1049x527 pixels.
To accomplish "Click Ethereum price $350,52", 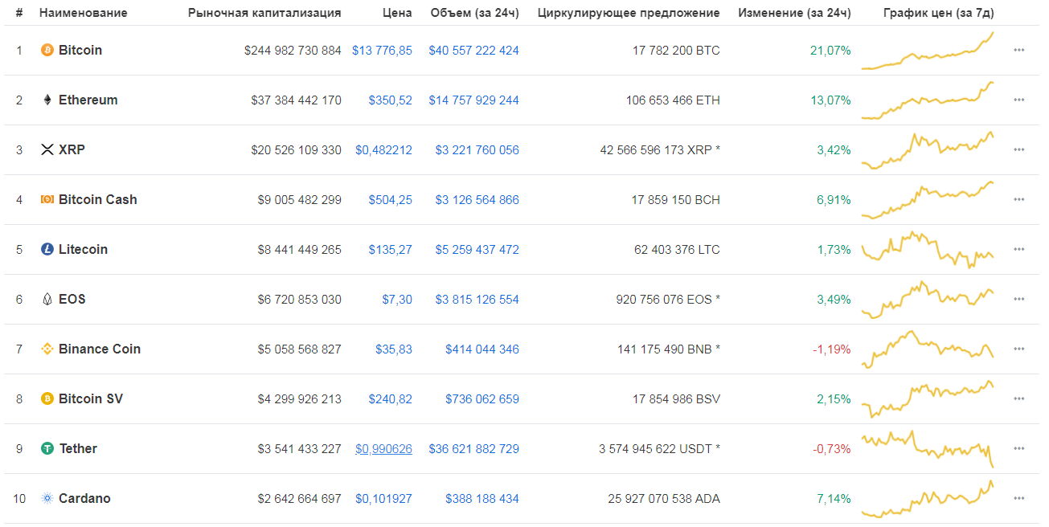I will point(391,100).
